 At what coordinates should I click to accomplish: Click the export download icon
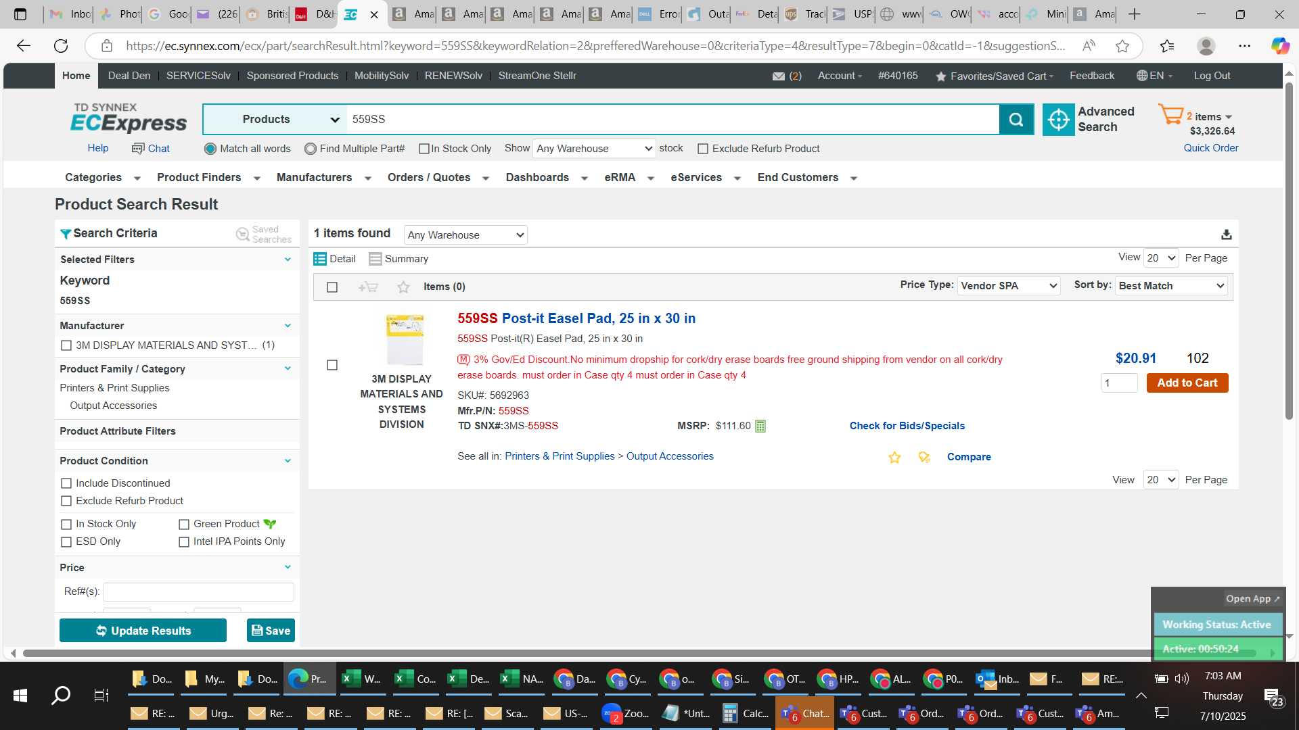tap(1226, 235)
